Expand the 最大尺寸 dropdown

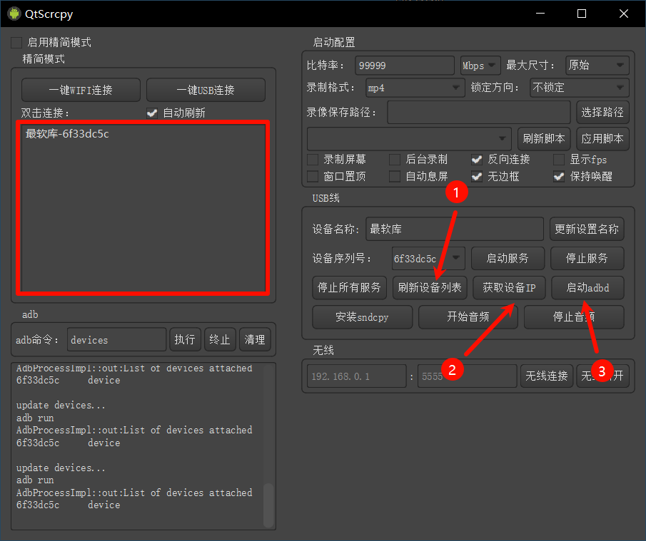coord(597,66)
